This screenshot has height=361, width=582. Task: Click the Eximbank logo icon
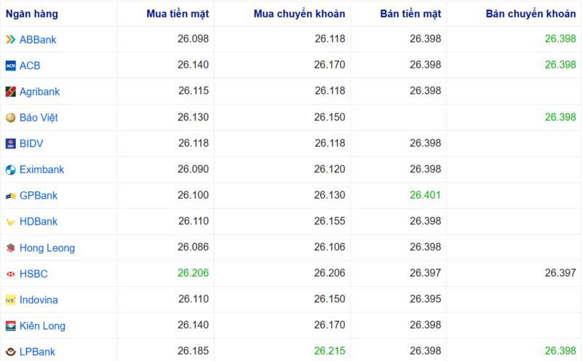(10, 170)
